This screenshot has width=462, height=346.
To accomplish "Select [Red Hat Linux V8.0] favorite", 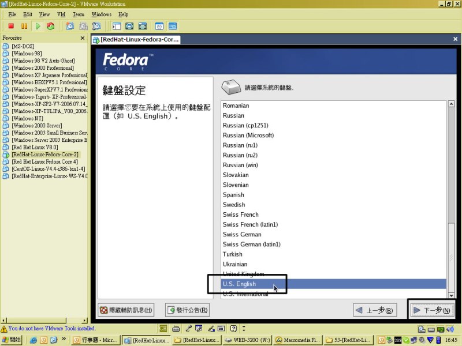I will coord(35,147).
